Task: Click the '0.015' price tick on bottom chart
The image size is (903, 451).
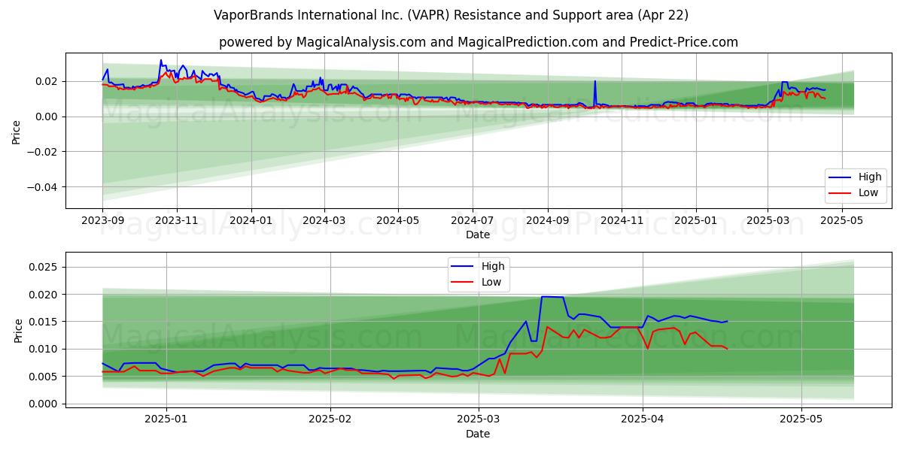Action: pyautogui.click(x=44, y=322)
